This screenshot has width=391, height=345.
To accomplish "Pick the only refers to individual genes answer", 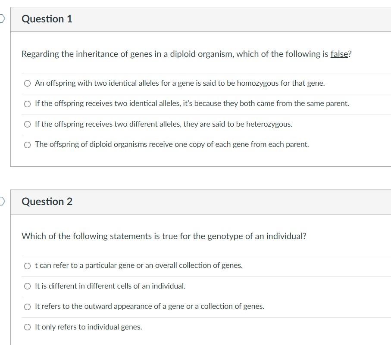I will coord(27,327).
